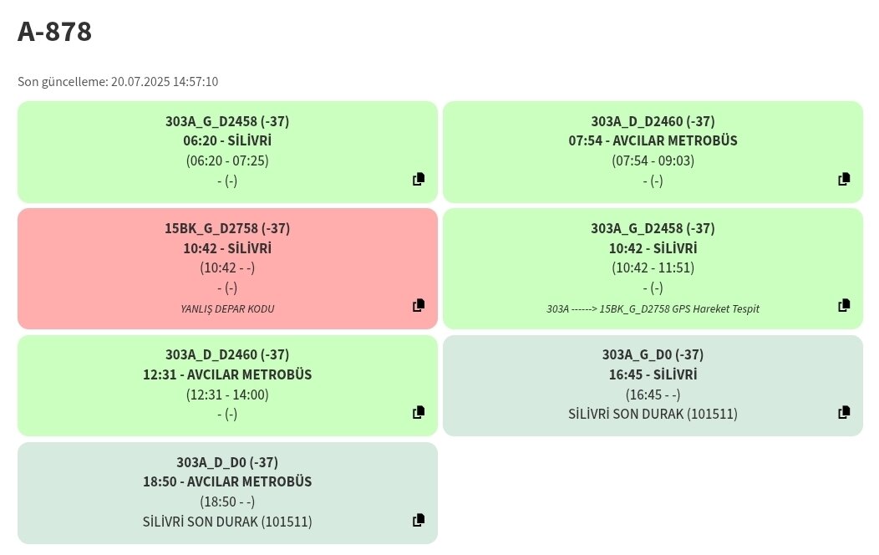Copy the 07:54 AVCILAR METROBÜS trip details
This screenshot has width=879, height=555.
844,179
